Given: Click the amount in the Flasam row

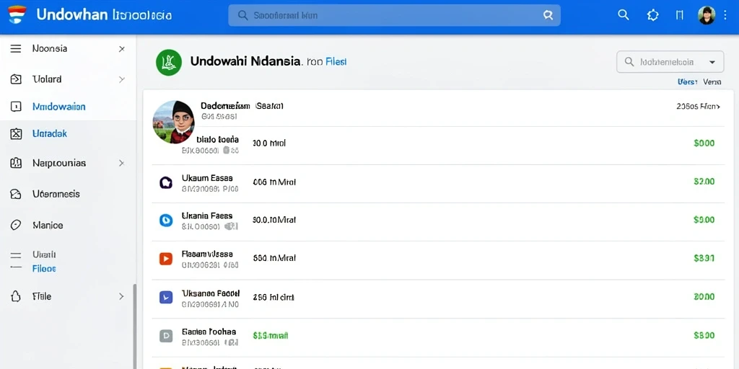Looking at the screenshot, I should [x=704, y=258].
